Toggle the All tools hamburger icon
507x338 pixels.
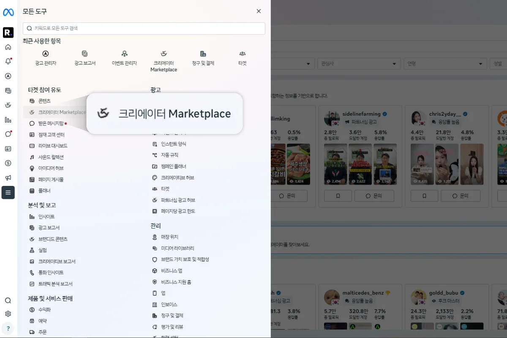(x=8, y=193)
